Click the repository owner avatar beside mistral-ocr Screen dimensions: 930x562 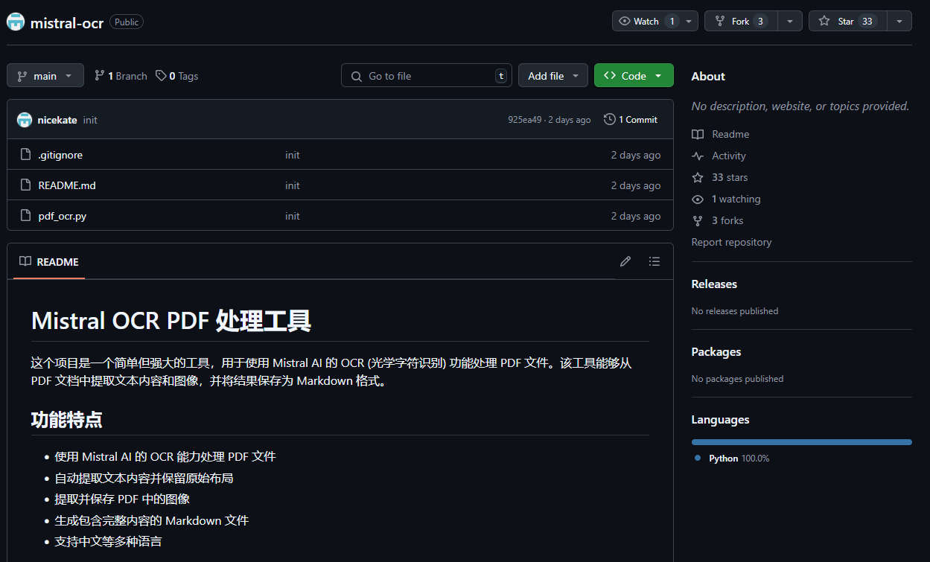click(x=16, y=22)
